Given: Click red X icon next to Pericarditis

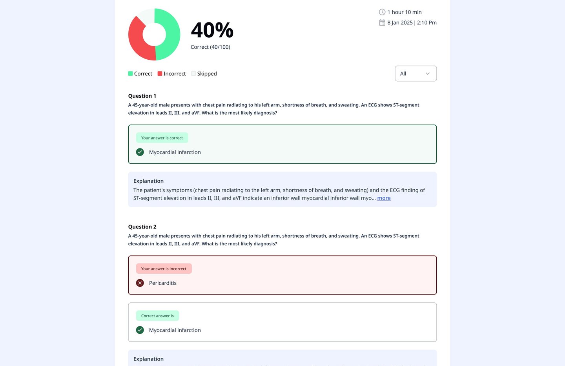Looking at the screenshot, I should [x=140, y=283].
